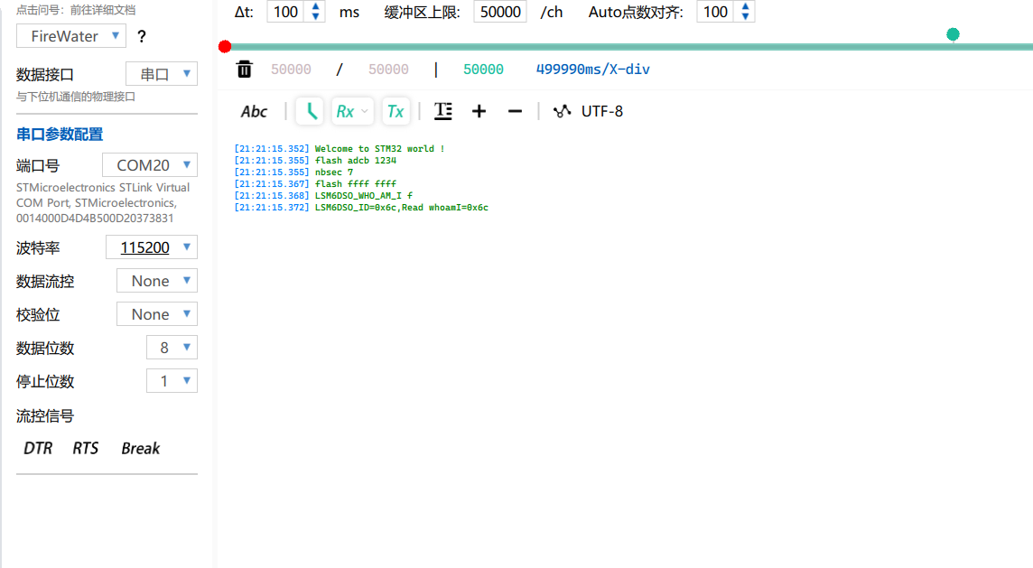Toggle Tx transmit display
Image resolution: width=1033 pixels, height=568 pixels.
click(396, 111)
